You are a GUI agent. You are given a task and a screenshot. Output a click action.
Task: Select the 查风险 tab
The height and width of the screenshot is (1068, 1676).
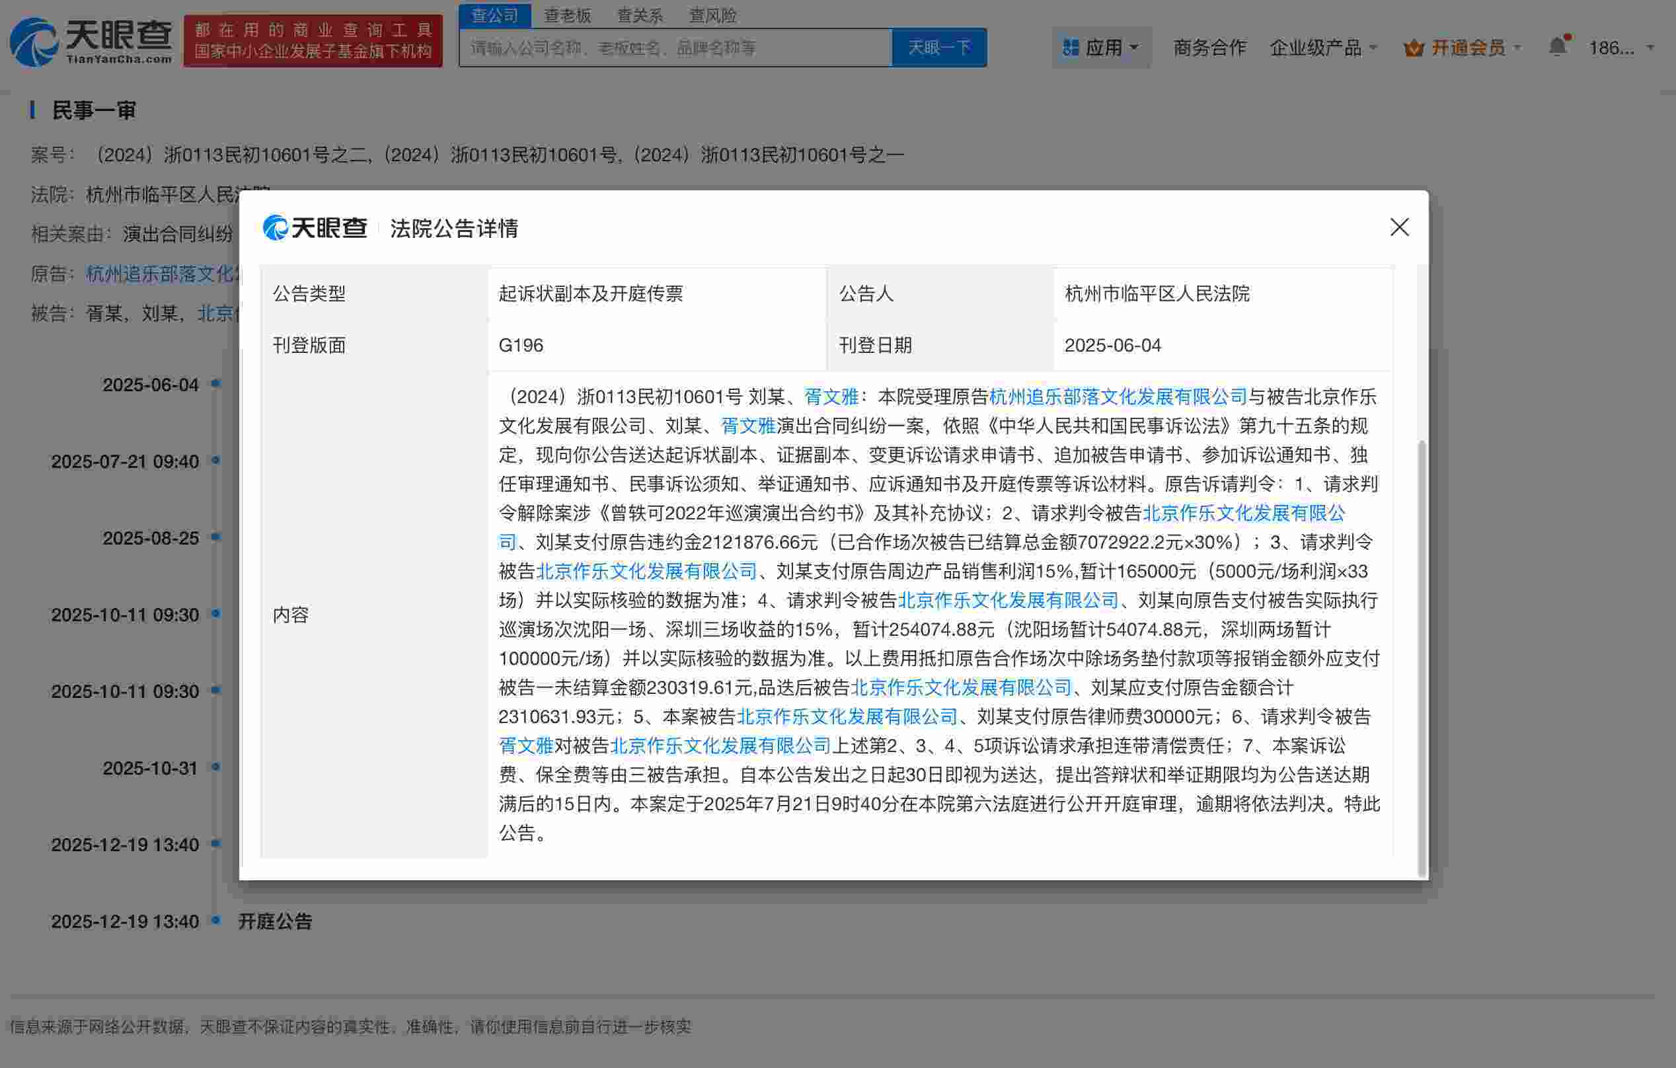click(x=712, y=15)
